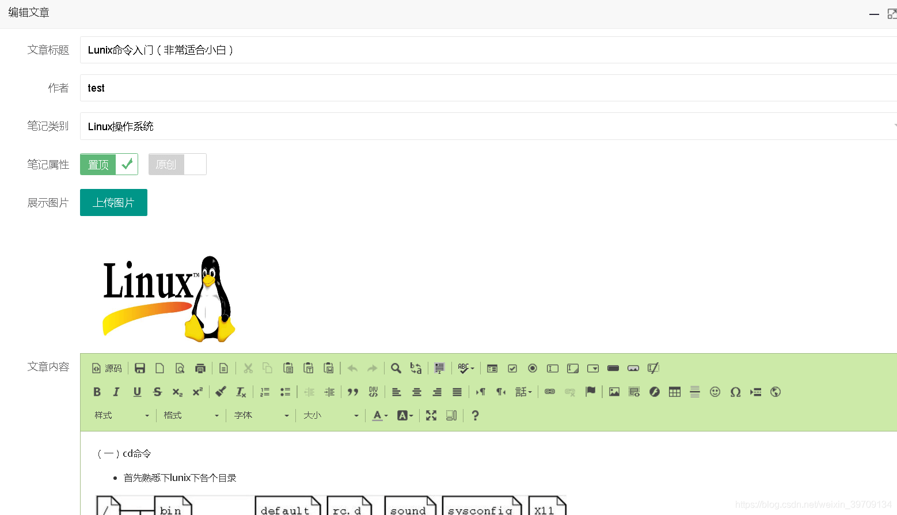Open the smiley emoticon picker
Viewport: 897px width, 515px height.
coord(715,392)
